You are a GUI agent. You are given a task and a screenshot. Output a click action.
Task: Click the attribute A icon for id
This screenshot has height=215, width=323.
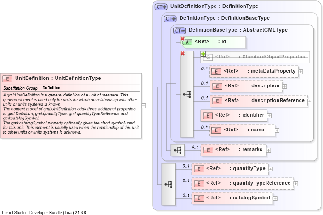187,42
